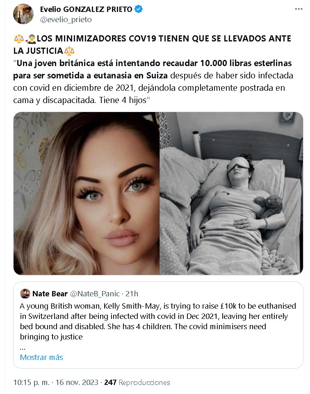Image resolution: width=310 pixels, height=394 pixels.
Task: Click the 10:15 p. m. timestamp
Action: [x=32, y=383]
